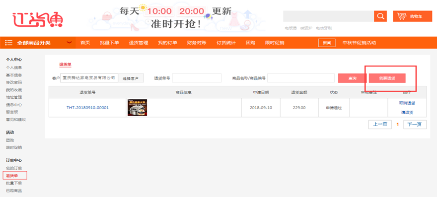This screenshot has height=197, width=437.
Task: Click hot keyword 电动牙刷 under search
Action: (324, 28)
